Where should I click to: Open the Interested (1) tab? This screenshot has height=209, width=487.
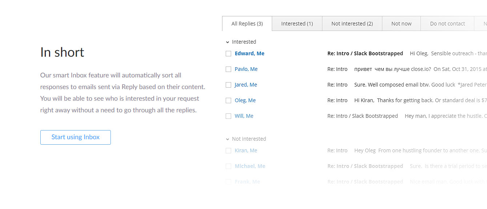[297, 24]
